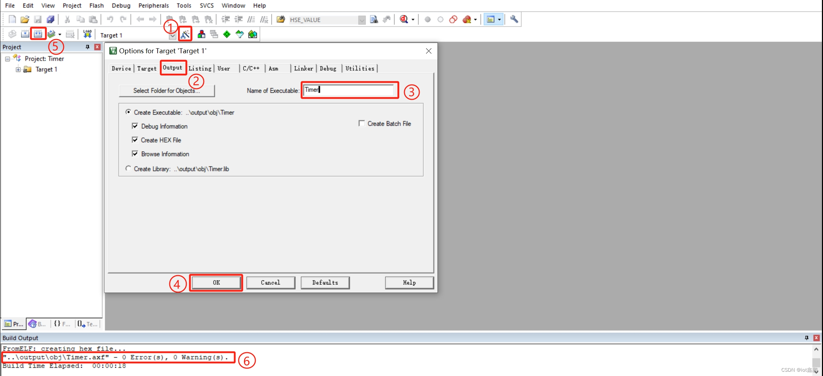Collapse the Project: Timer tree node
Screen dimensions: 823x376
coord(7,59)
